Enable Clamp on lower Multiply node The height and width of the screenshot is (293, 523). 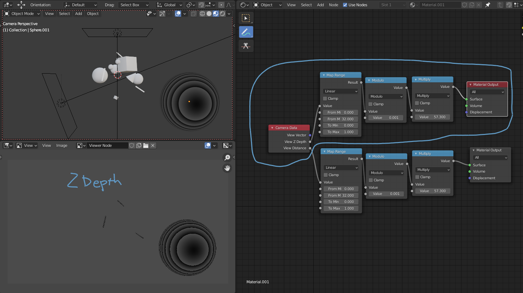(417, 177)
